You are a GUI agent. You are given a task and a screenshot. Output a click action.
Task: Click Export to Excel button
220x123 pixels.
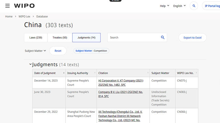click(192, 38)
